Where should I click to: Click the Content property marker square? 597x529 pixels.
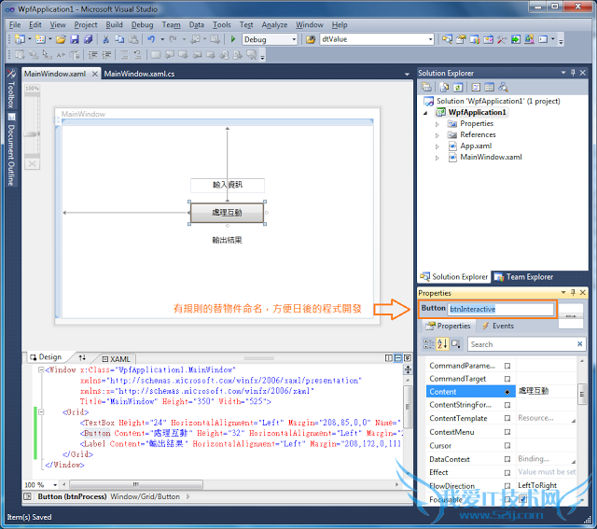click(507, 392)
